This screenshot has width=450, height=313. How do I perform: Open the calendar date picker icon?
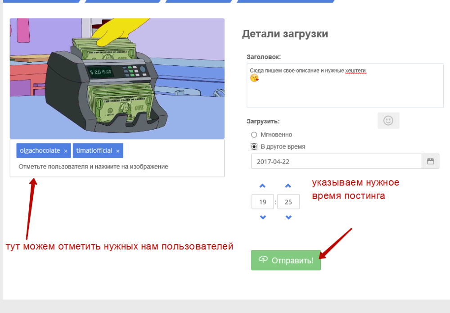coord(430,161)
